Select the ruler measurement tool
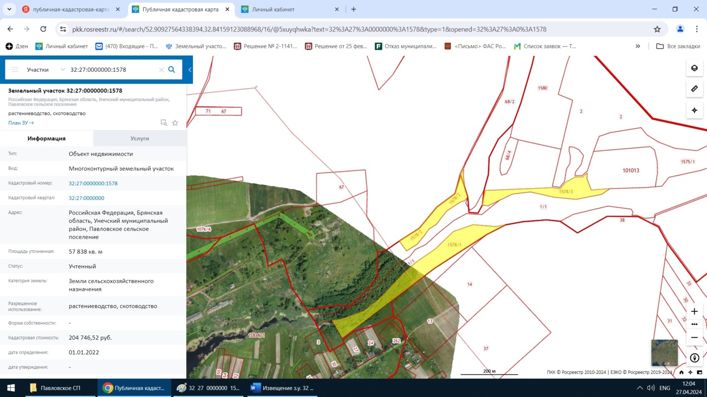 pyautogui.click(x=694, y=89)
